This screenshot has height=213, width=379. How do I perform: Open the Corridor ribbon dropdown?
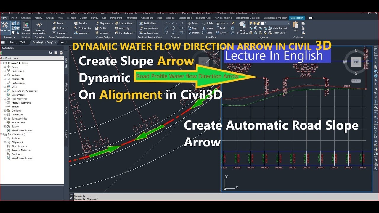tap(103, 33)
